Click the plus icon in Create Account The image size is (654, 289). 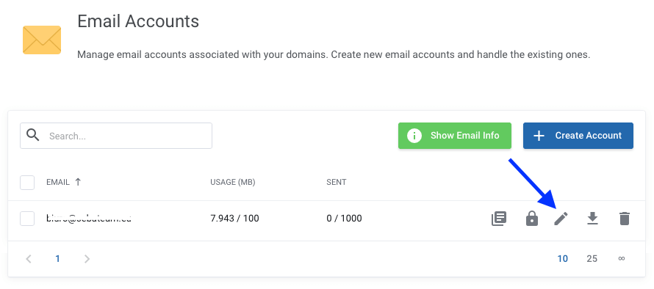(539, 136)
